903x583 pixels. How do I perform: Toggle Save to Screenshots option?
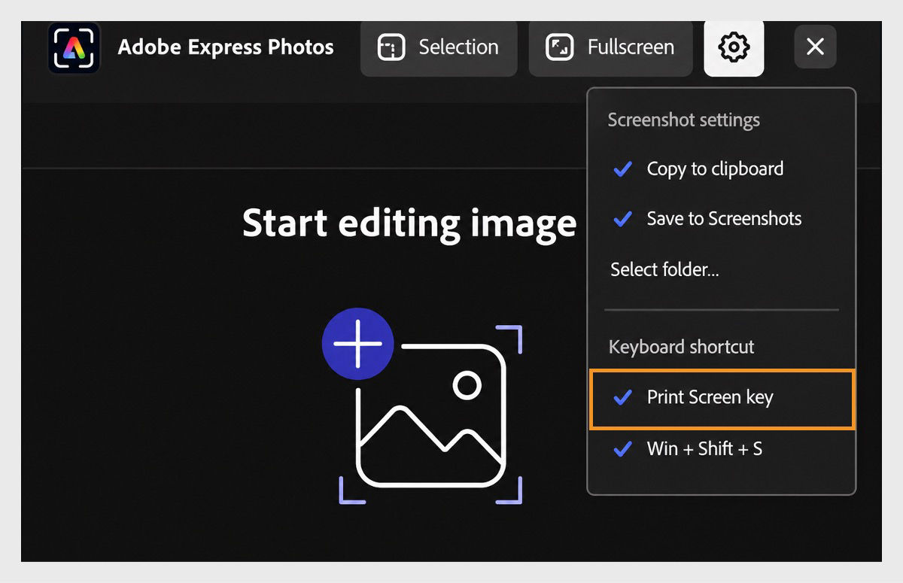721,219
